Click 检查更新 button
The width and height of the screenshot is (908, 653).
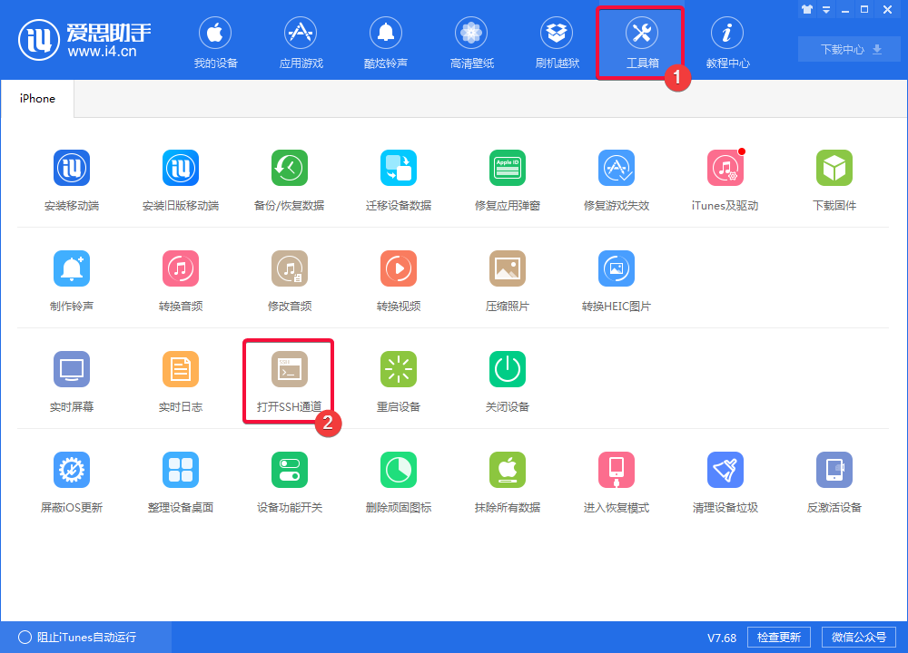779,637
